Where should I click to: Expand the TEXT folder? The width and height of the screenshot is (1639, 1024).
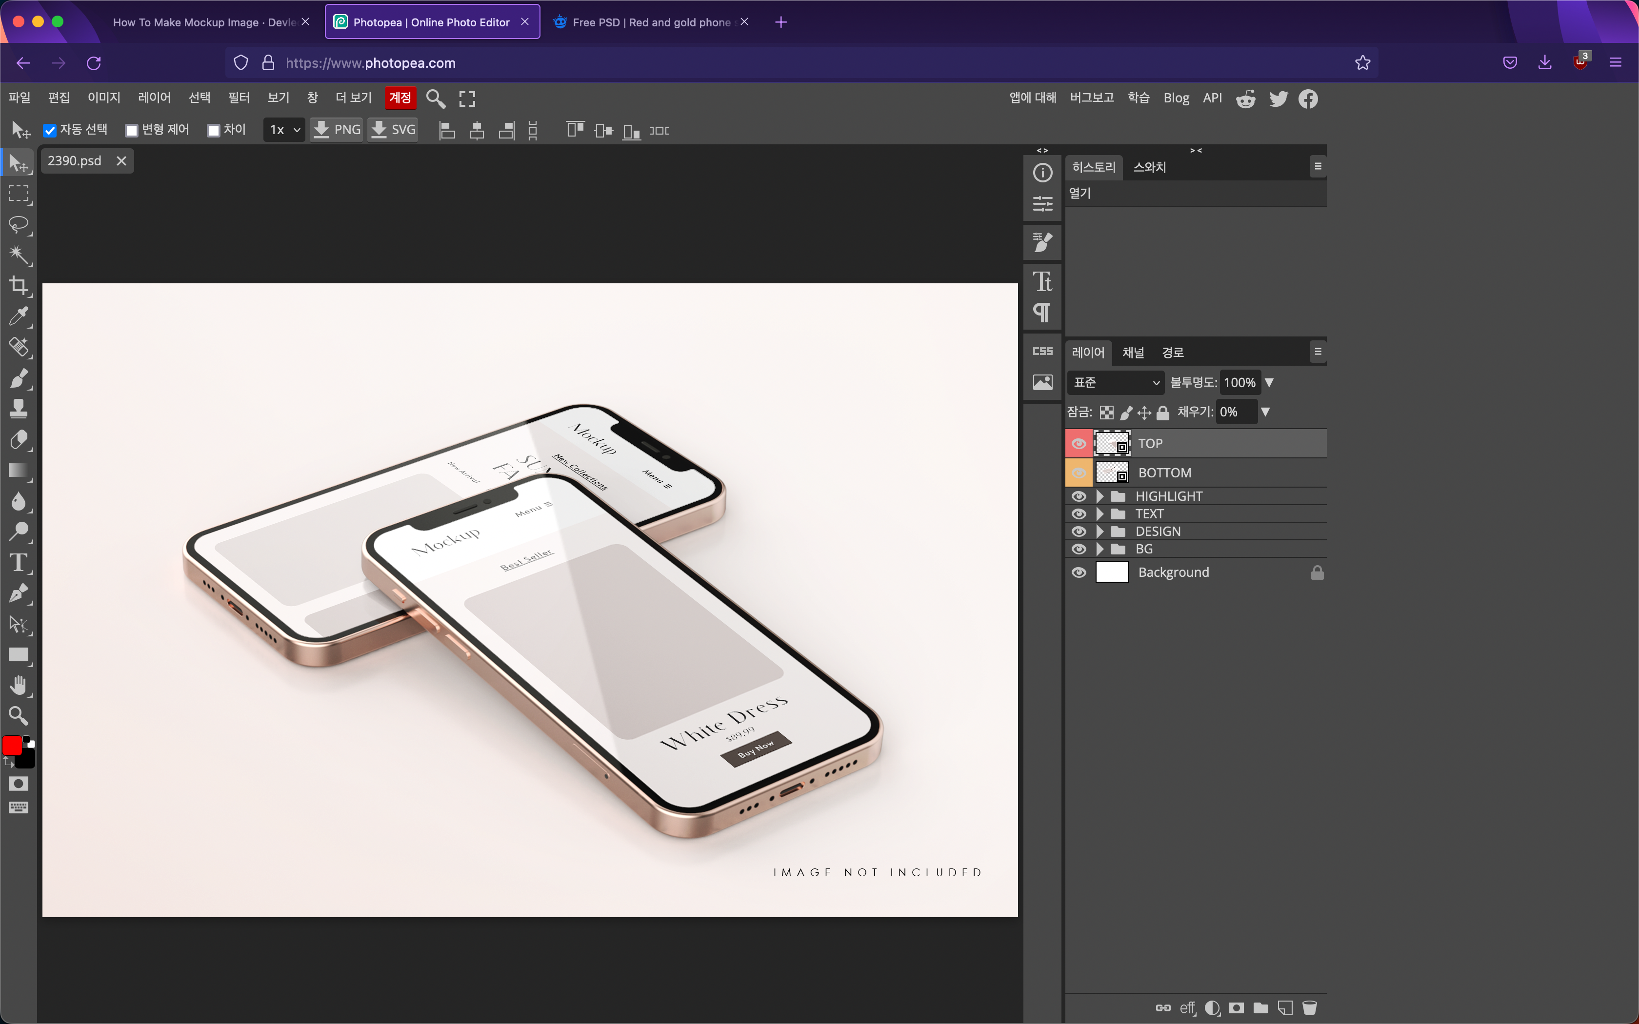[x=1100, y=514]
